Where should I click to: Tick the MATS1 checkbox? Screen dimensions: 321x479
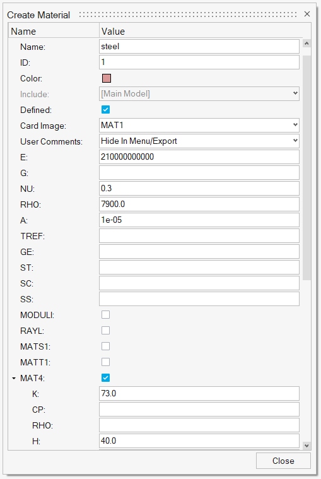point(105,346)
